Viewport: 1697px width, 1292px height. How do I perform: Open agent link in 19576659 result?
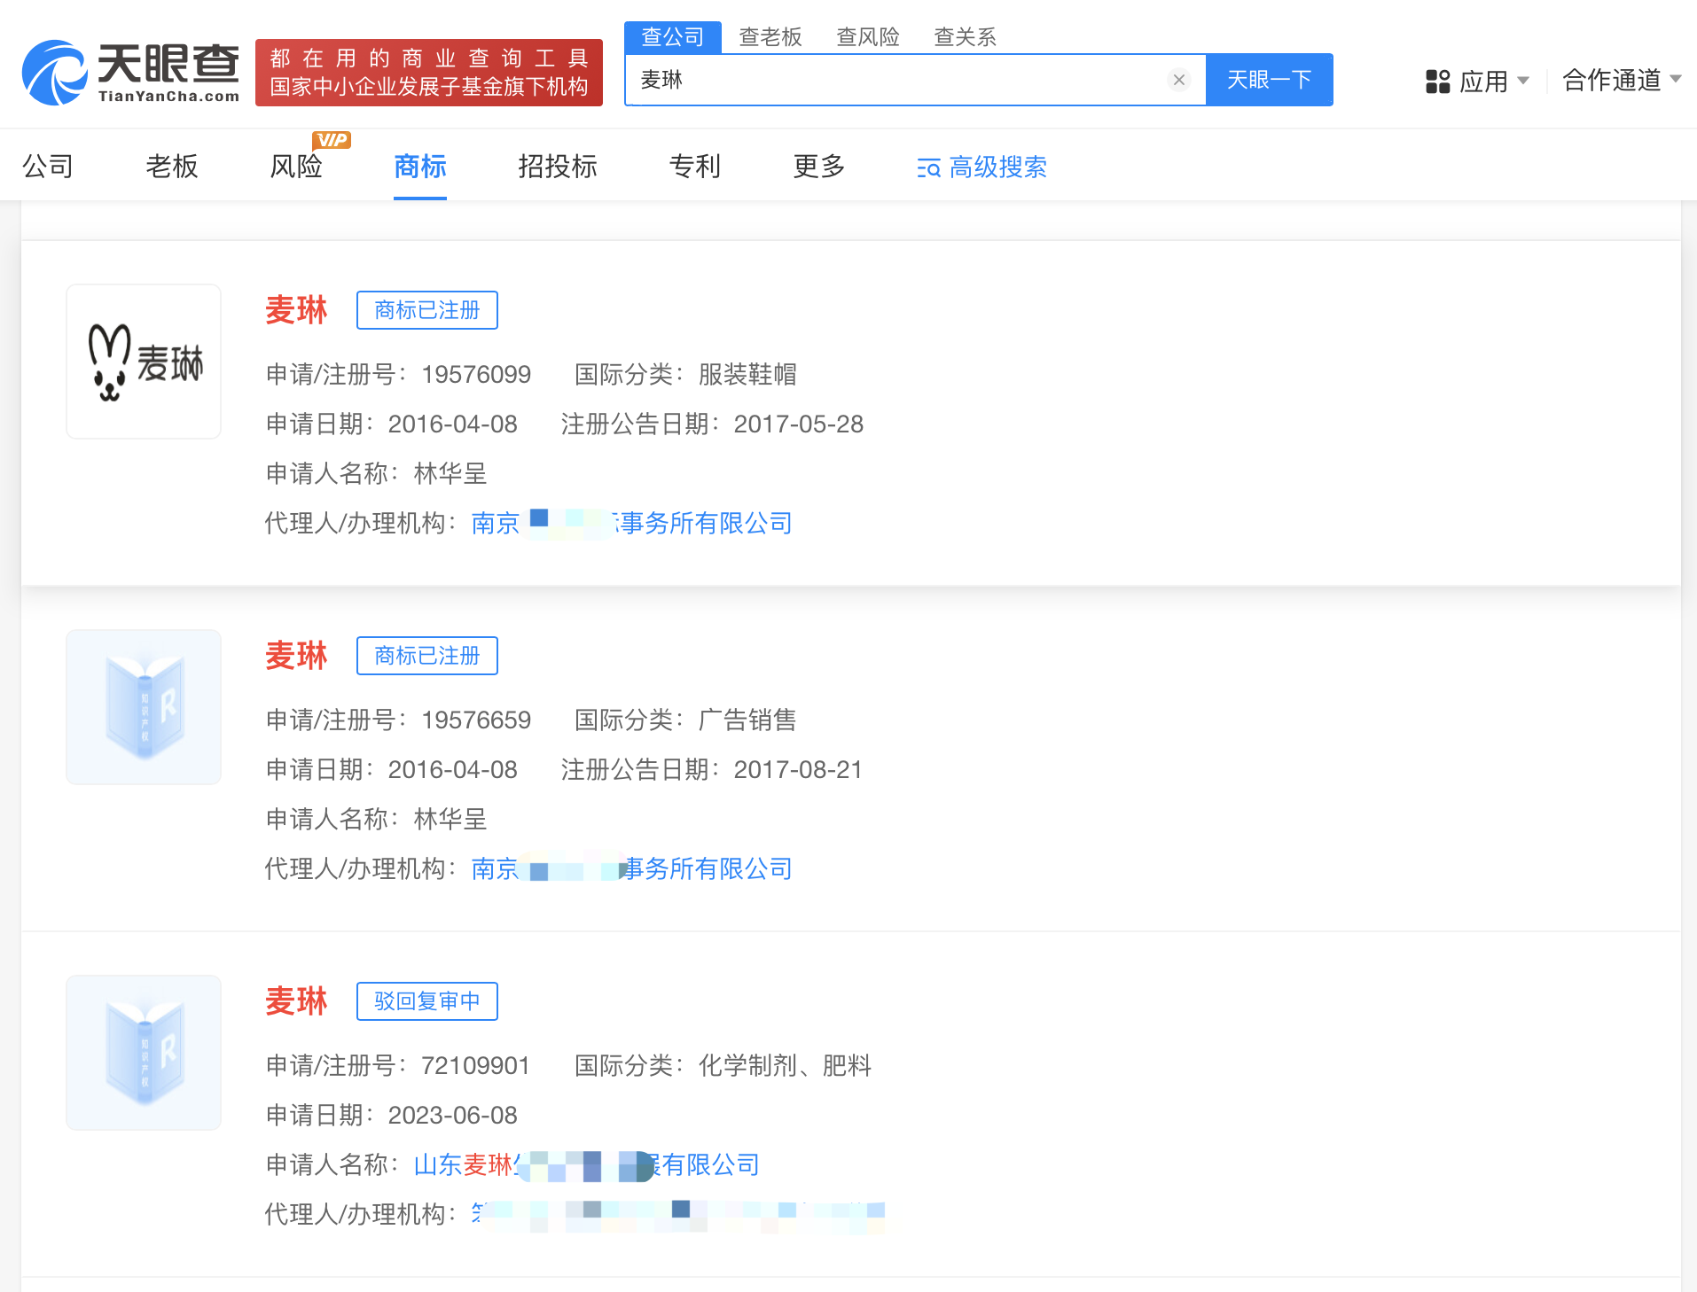(x=632, y=868)
